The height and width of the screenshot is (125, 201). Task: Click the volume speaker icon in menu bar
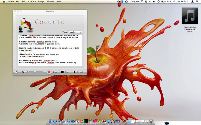coord(154,1)
